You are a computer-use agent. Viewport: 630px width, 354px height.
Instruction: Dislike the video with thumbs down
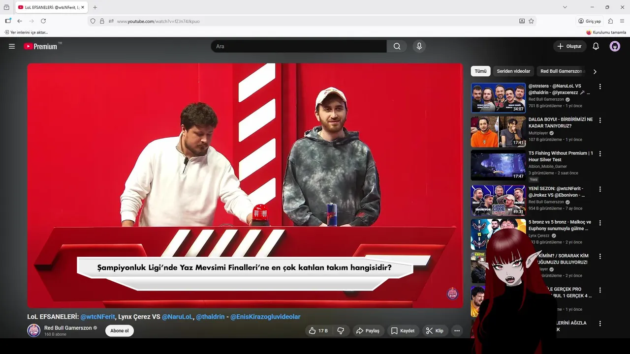[341, 331]
